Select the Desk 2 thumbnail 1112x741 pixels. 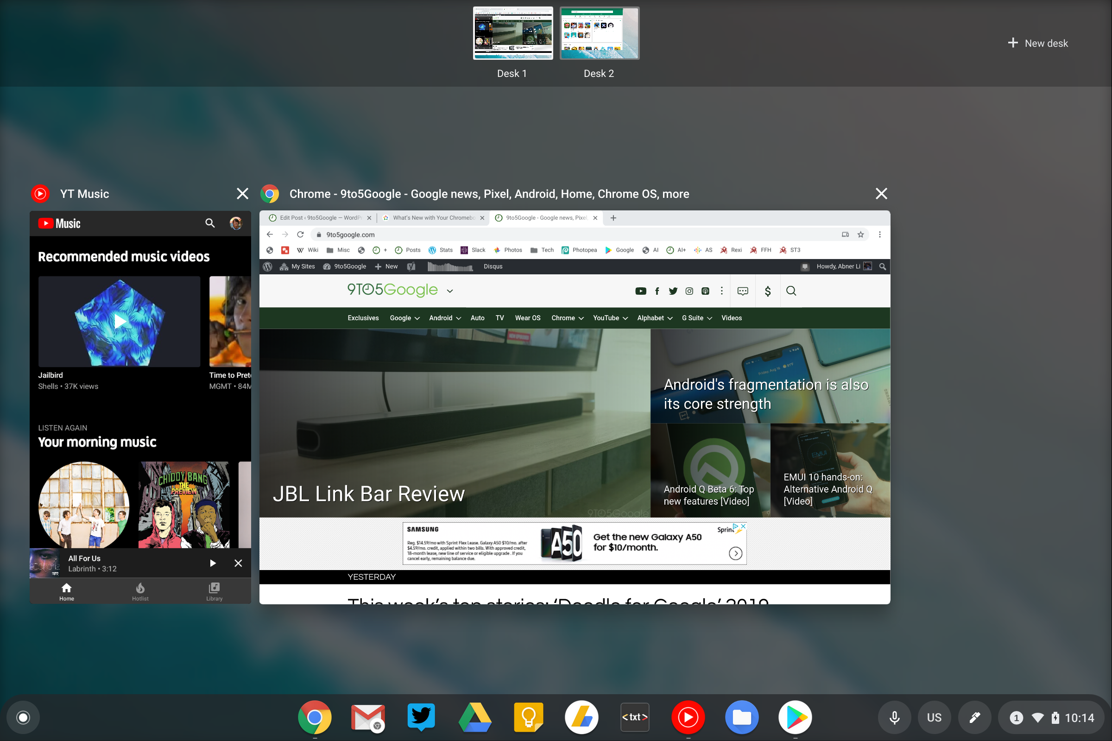coord(599,33)
